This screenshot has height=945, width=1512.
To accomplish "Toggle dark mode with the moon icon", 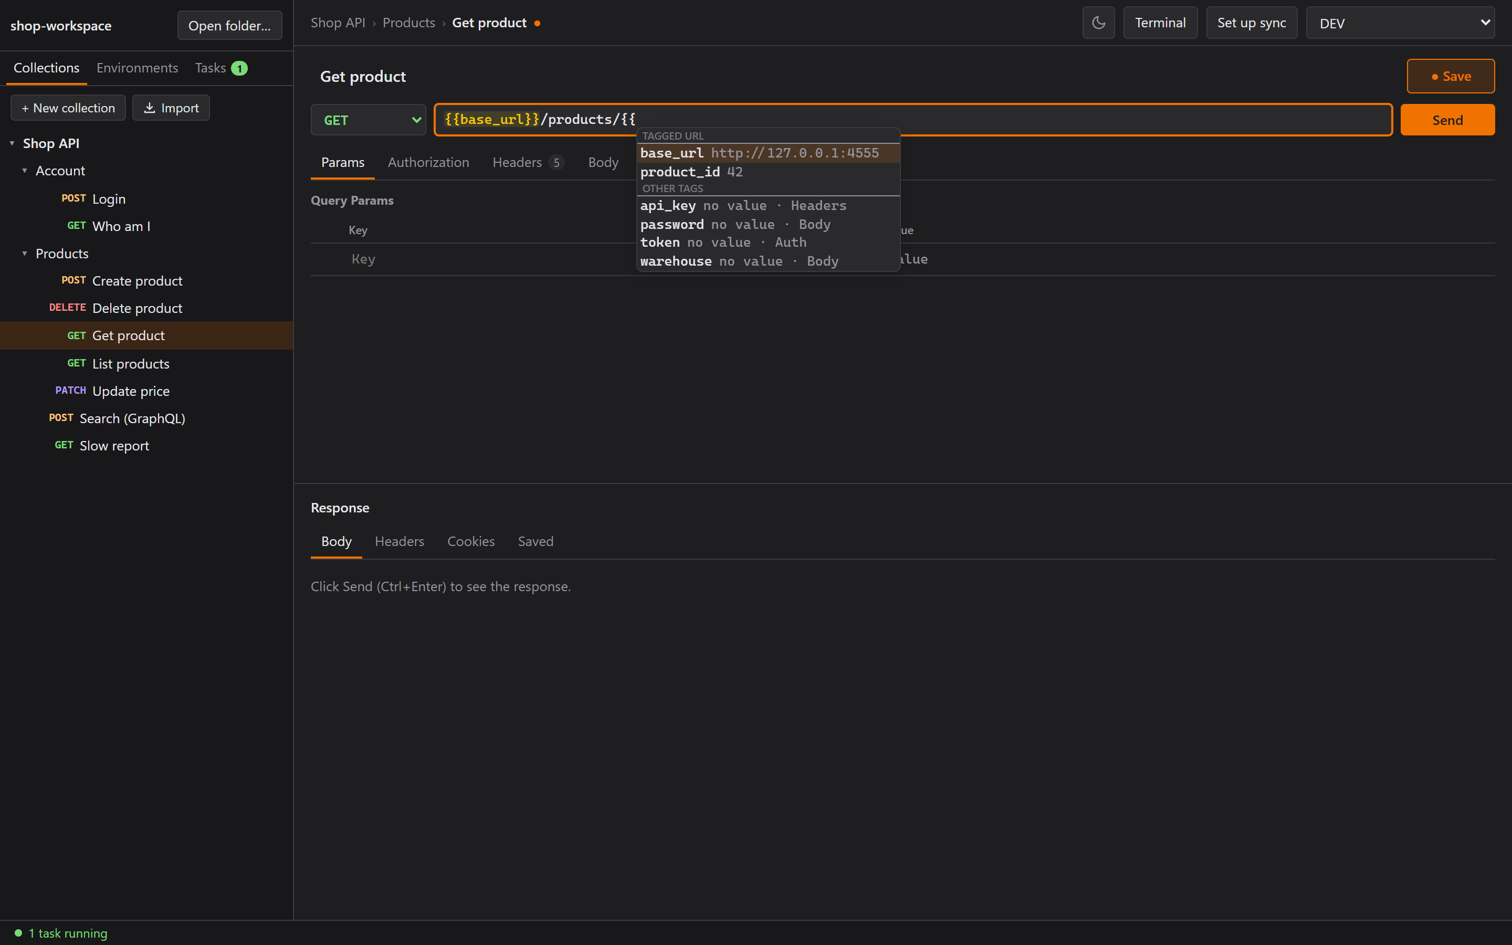I will 1098,23.
